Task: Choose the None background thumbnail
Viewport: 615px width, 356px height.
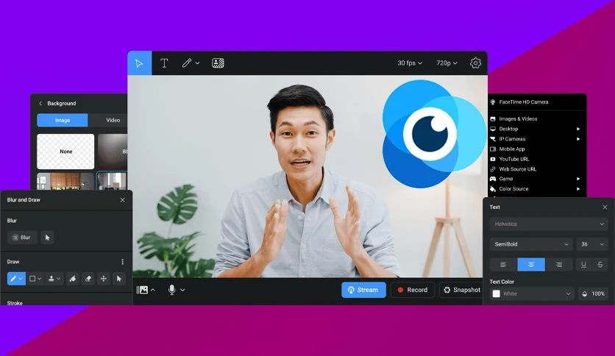Action: coord(65,152)
